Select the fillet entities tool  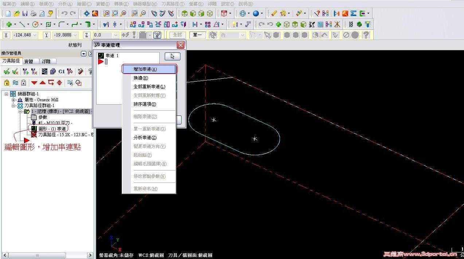click(x=61, y=24)
